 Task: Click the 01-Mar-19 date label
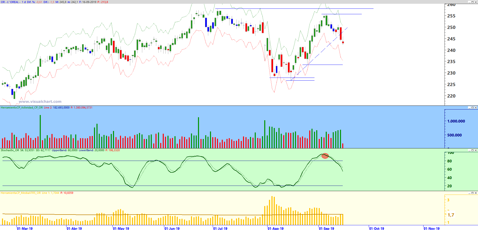(x=25, y=228)
